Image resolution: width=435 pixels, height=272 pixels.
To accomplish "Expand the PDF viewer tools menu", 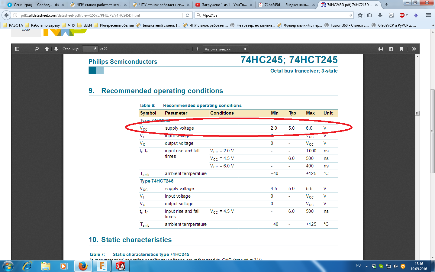I will 414,49.
